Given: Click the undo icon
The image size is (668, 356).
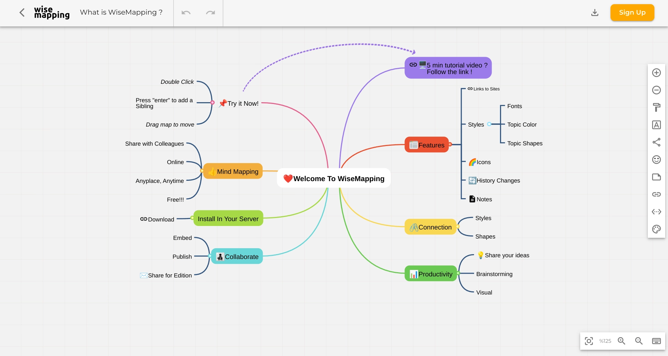Looking at the screenshot, I should click(186, 13).
